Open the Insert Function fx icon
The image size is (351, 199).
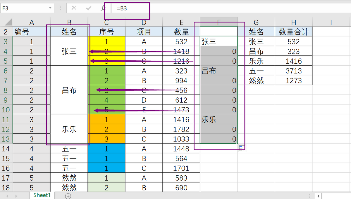(x=103, y=8)
